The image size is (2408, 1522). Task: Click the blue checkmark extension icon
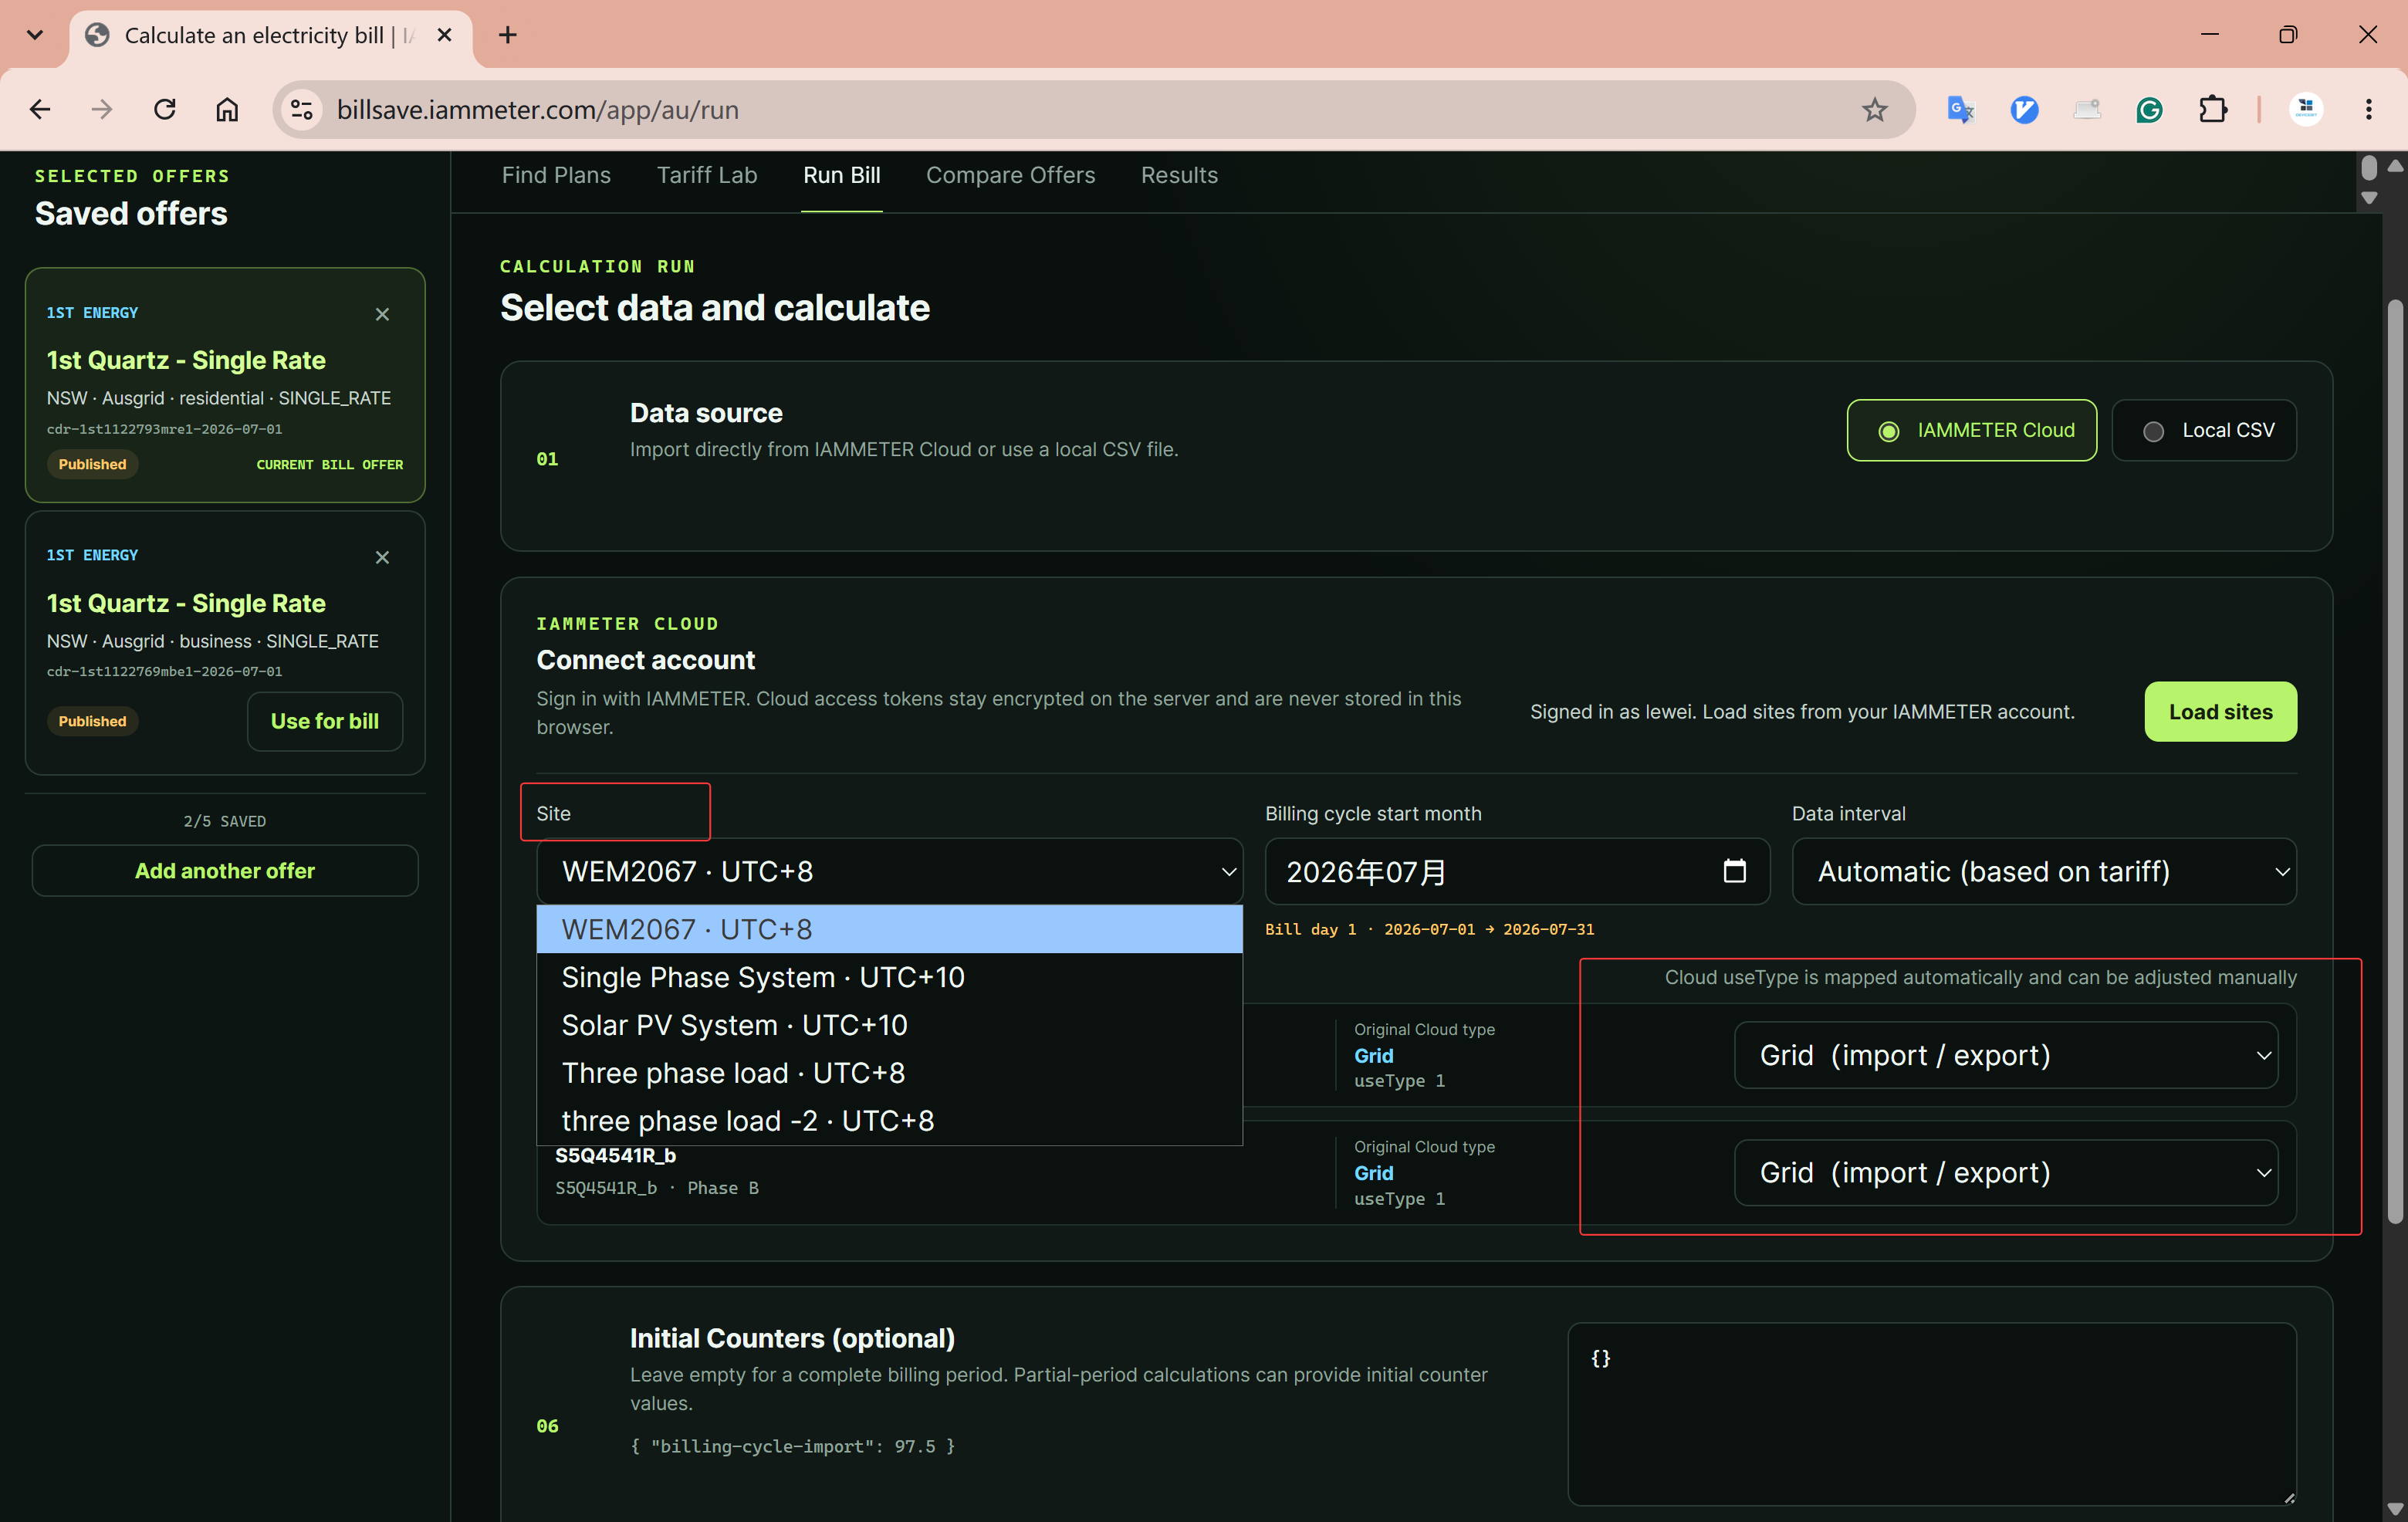[2024, 109]
